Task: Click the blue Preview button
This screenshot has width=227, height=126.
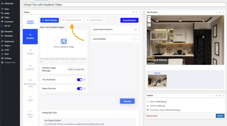Action: (x=127, y=101)
